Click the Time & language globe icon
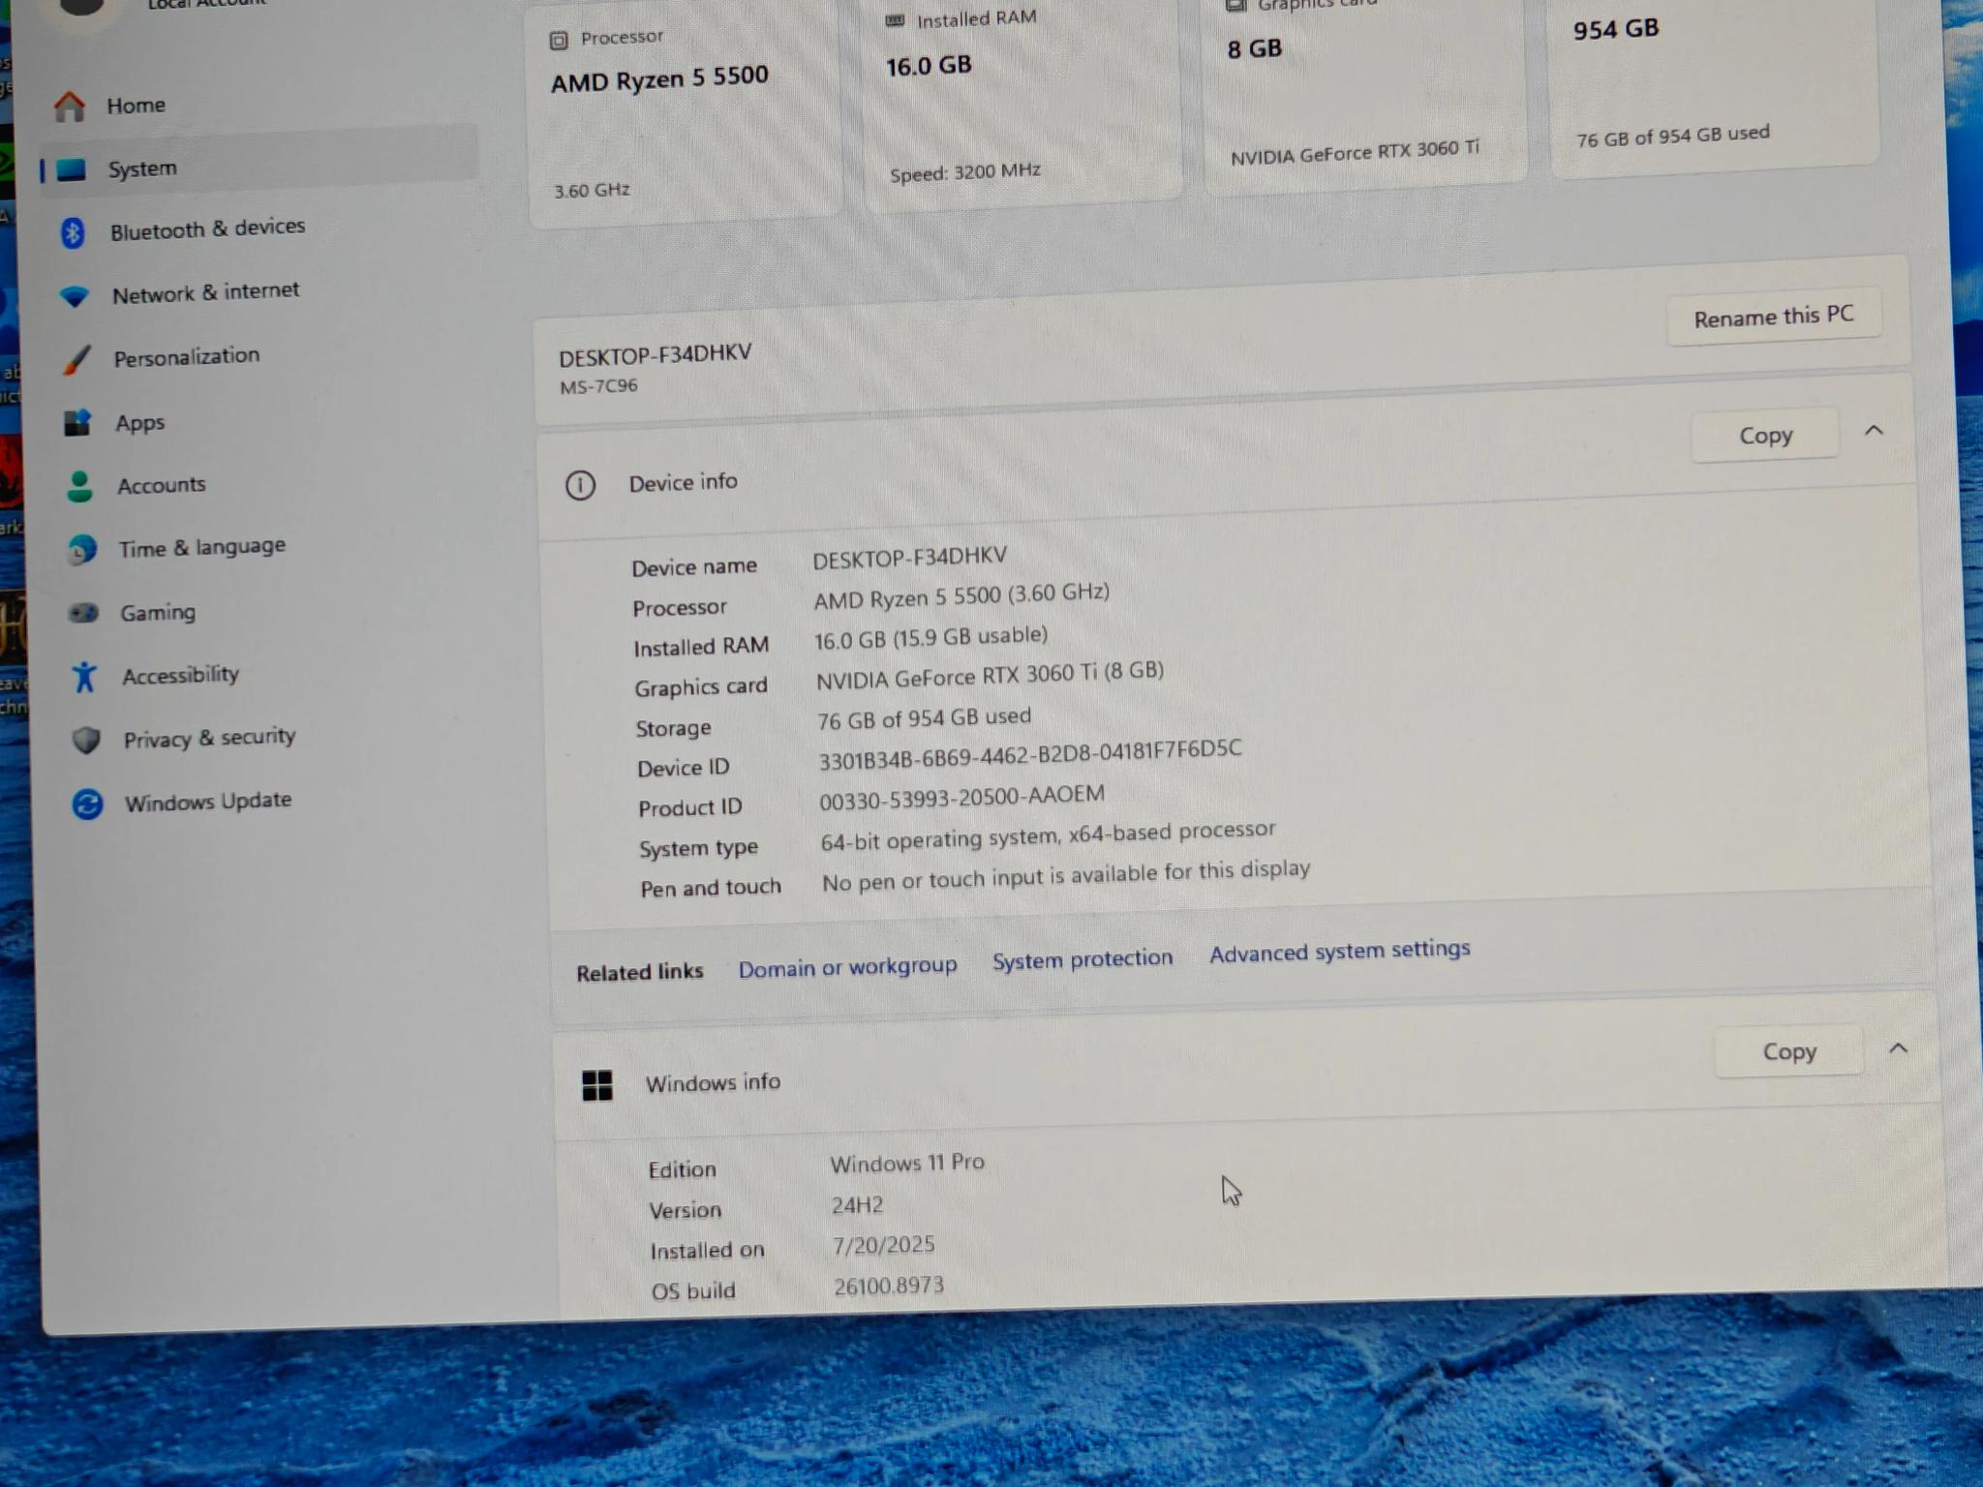The width and height of the screenshot is (1983, 1487). [82, 550]
